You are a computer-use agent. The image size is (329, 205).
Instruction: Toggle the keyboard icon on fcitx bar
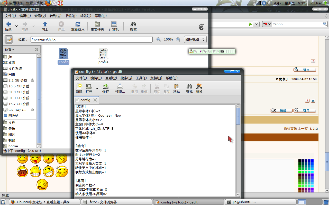tap(222, 51)
